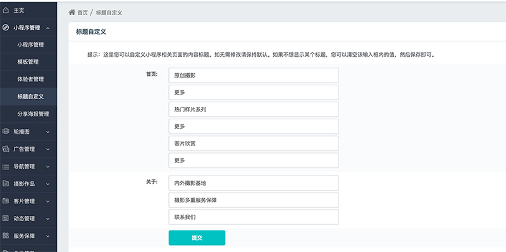Open the 小程序管理 submenu item
506x252 pixels.
coord(30,45)
